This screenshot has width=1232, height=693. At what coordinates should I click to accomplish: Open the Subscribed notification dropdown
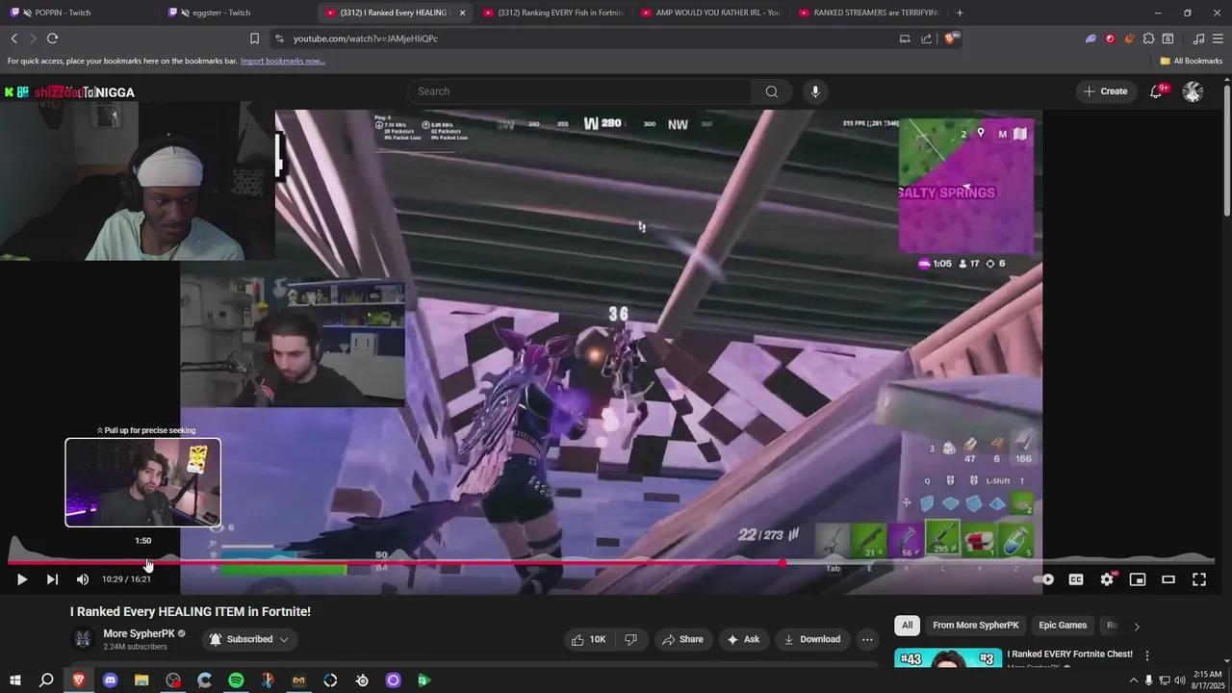[249, 639]
